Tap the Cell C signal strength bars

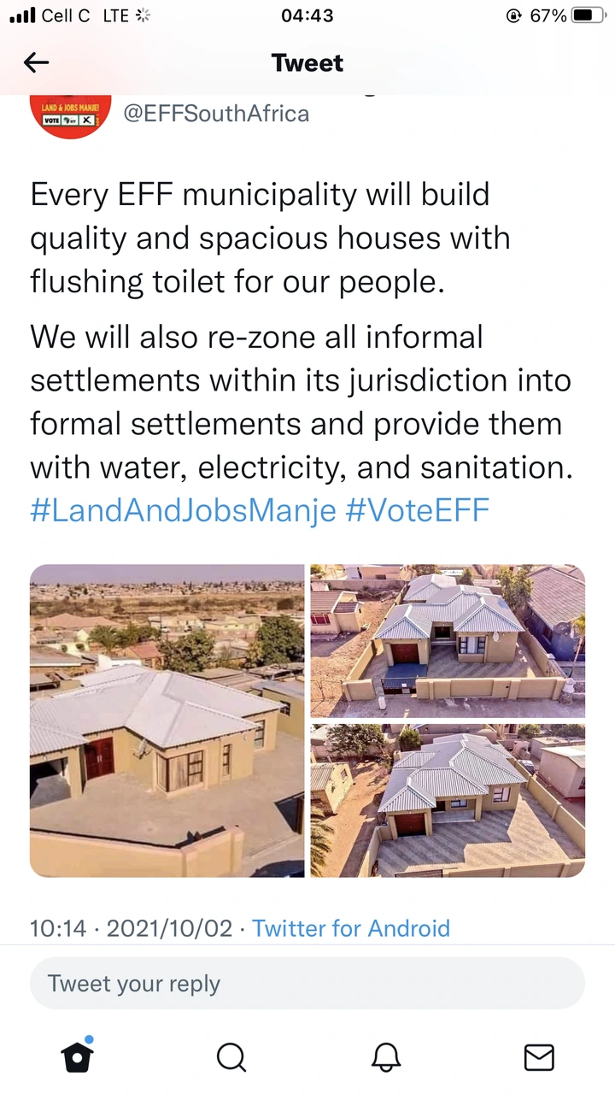click(21, 15)
